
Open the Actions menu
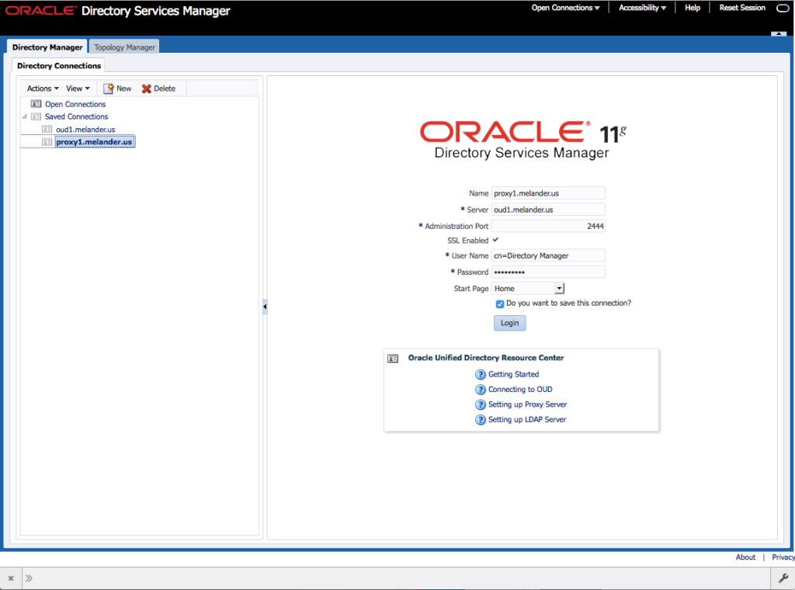coord(40,88)
